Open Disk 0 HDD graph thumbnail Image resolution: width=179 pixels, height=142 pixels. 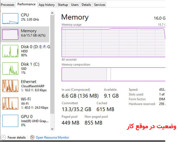(x=10, y=51)
